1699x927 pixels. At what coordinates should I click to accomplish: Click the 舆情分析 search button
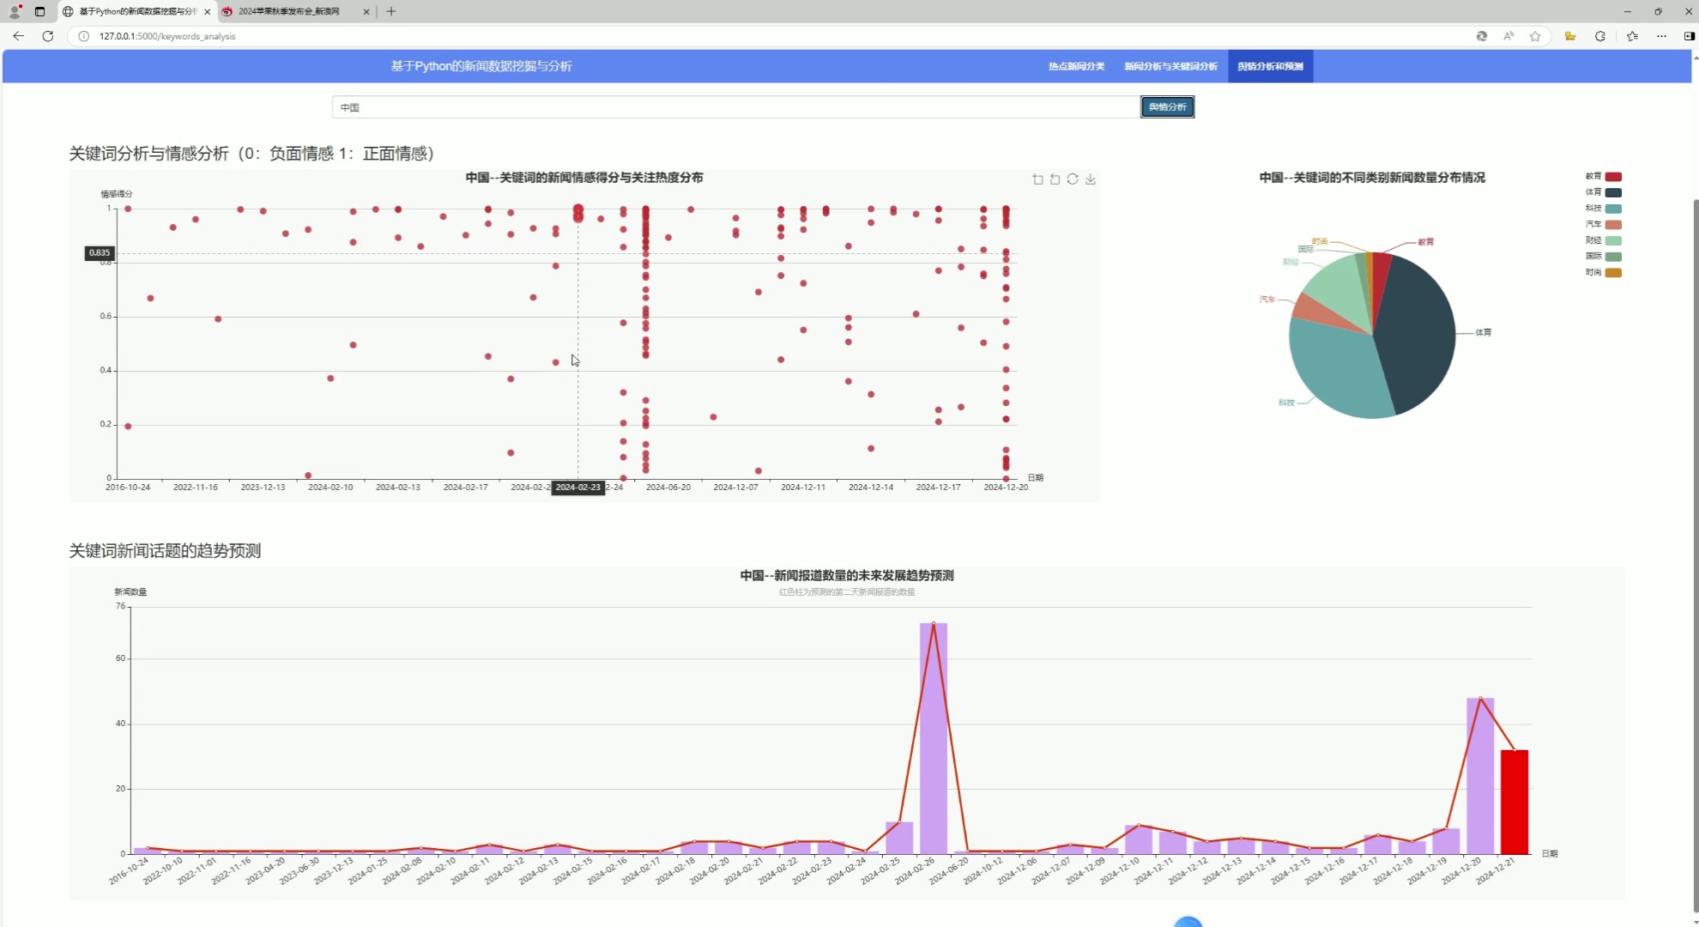pos(1167,107)
